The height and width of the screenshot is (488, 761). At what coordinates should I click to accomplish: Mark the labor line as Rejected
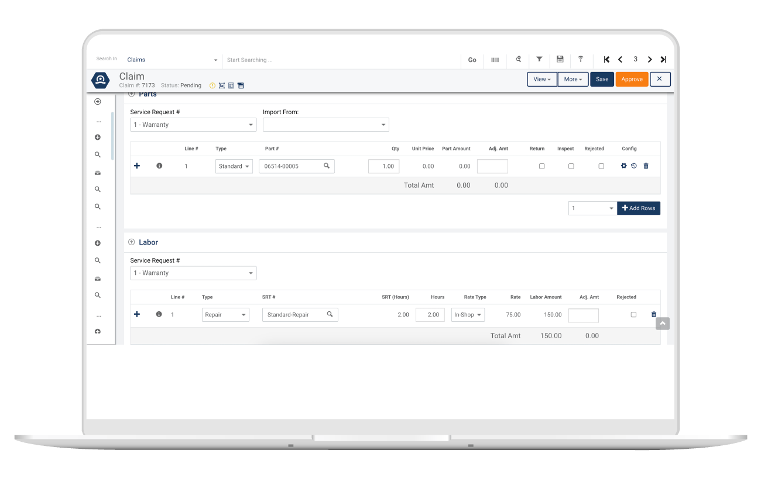coord(633,314)
